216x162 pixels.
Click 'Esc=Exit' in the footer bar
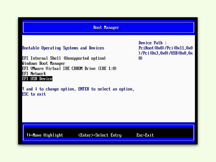145,135
